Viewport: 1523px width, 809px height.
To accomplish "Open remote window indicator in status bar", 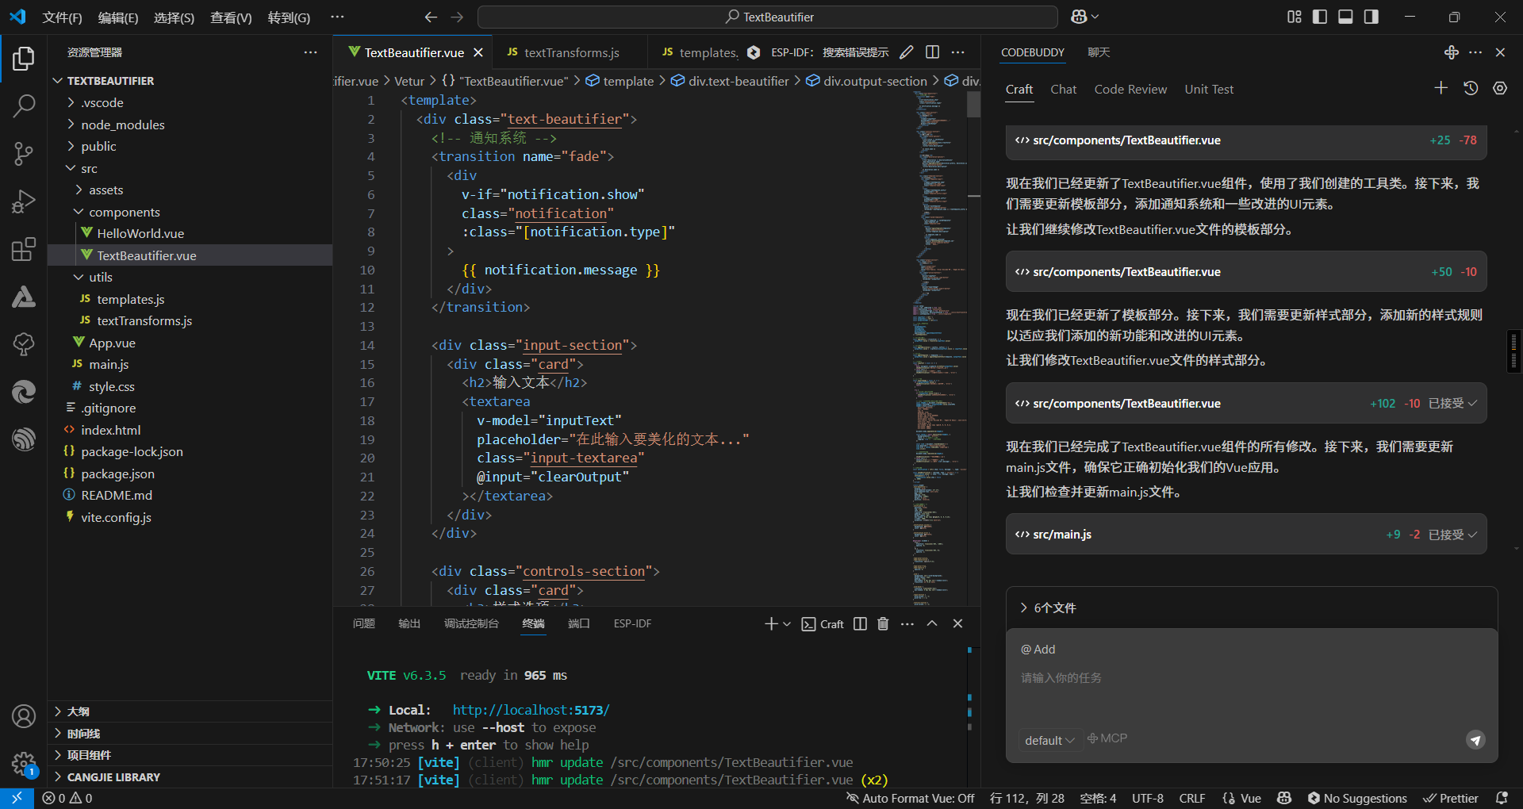I will tap(17, 798).
